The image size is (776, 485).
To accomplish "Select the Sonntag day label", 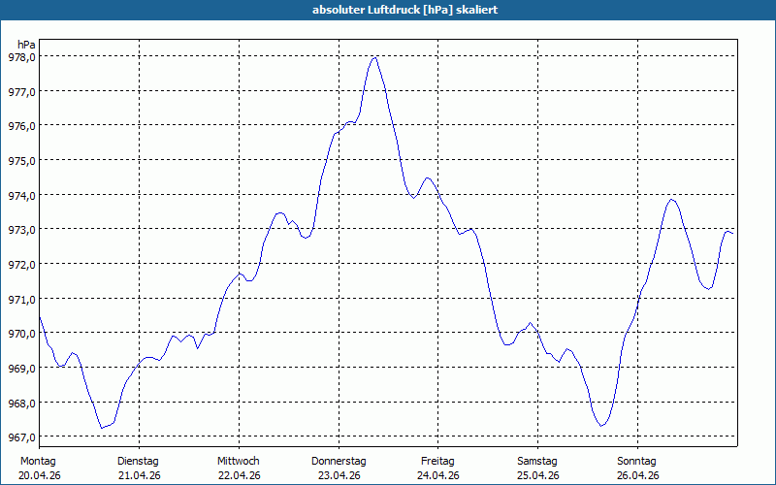I will point(636,462).
